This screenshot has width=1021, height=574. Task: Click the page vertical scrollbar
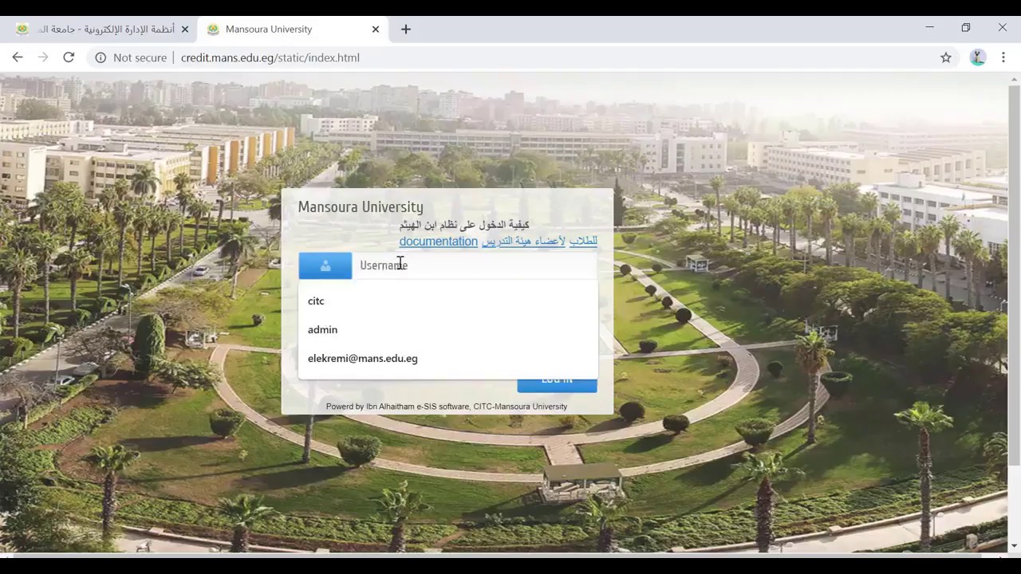1015,275
